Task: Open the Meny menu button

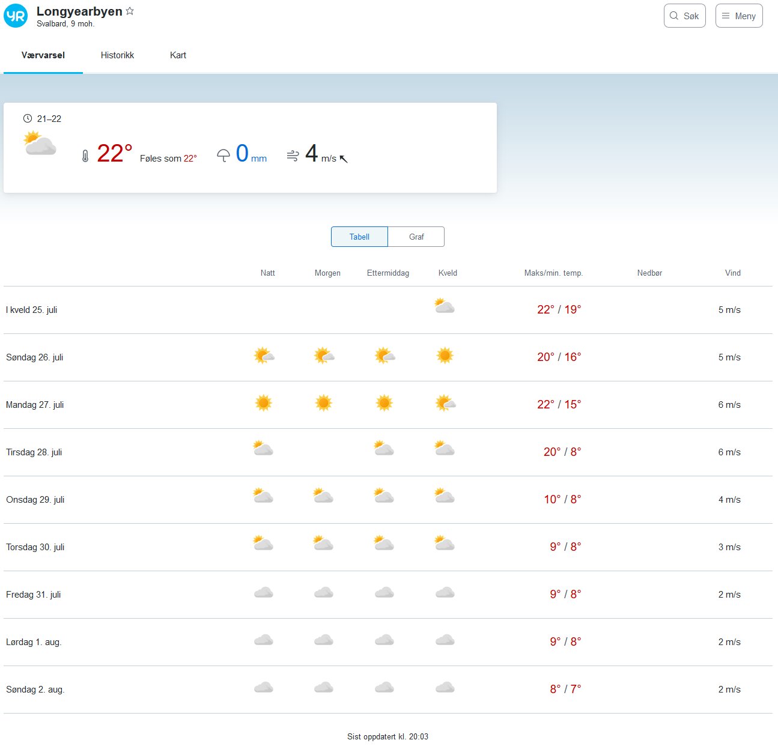Action: pos(738,16)
